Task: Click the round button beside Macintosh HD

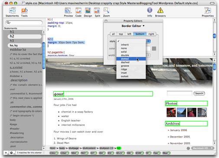Action: point(188,148)
